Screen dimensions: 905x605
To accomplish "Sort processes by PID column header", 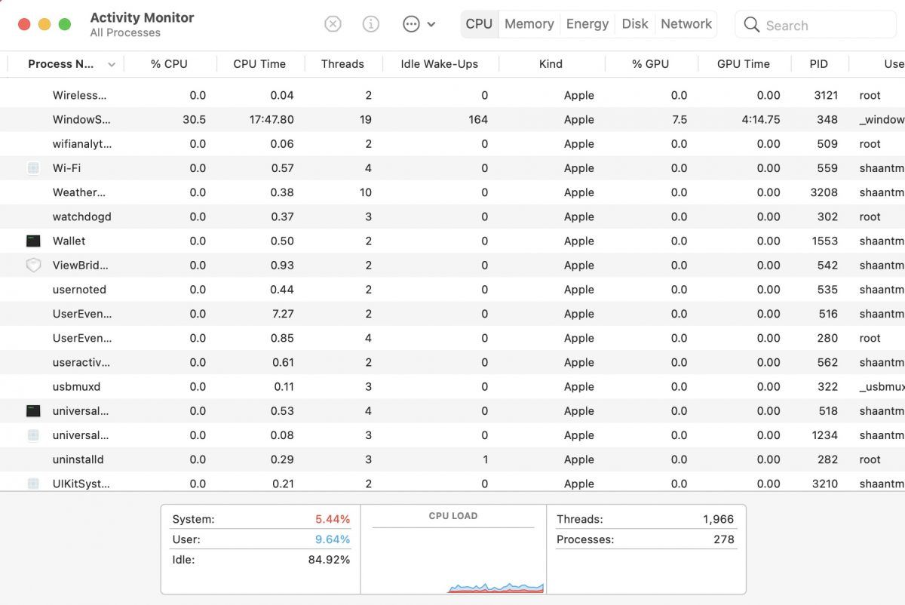I will tap(818, 64).
